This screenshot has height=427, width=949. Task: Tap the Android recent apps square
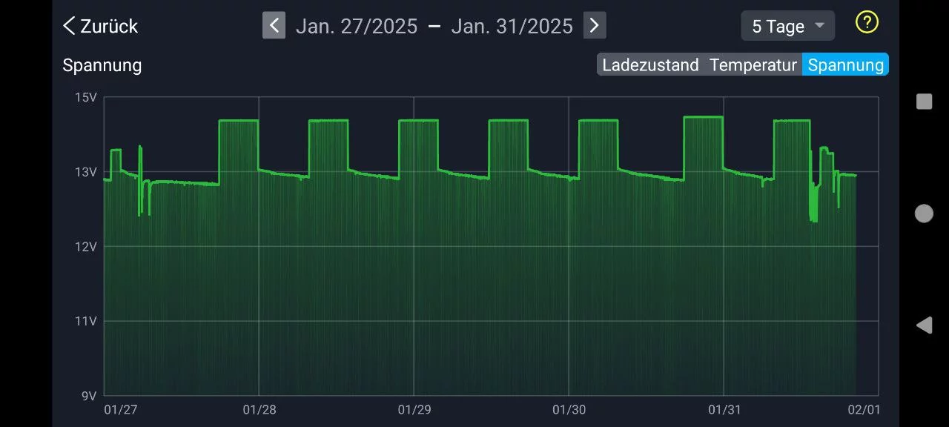point(924,102)
